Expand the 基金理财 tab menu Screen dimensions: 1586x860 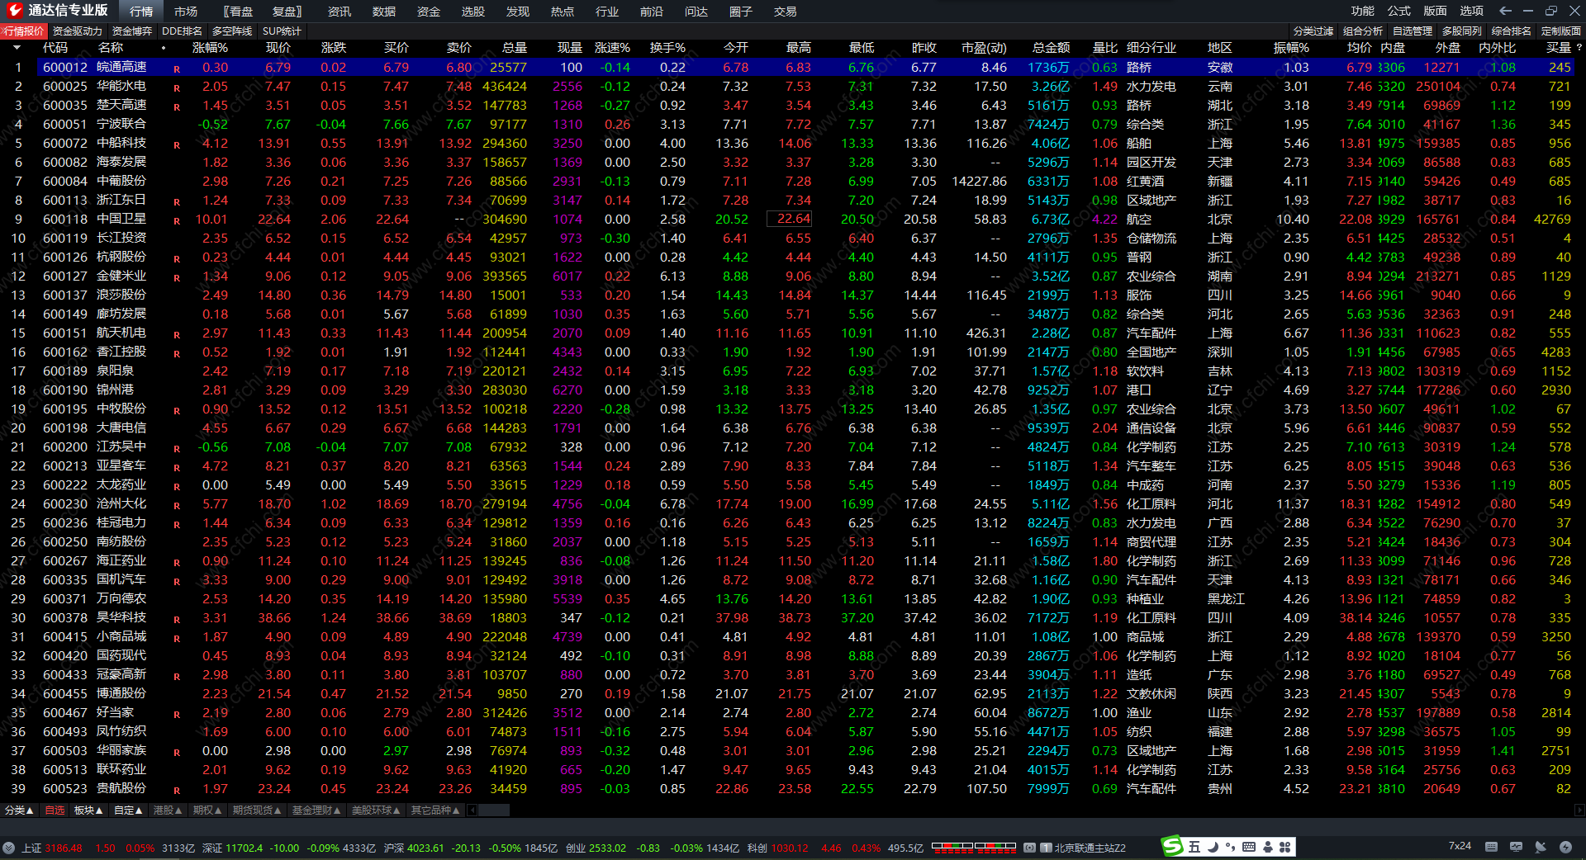click(316, 810)
